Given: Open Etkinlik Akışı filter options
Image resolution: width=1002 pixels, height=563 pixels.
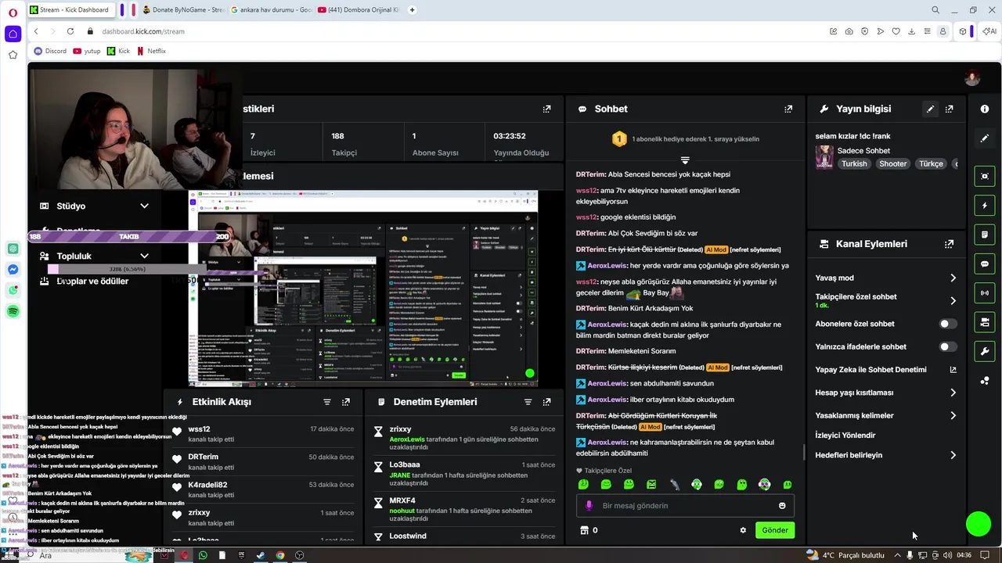Looking at the screenshot, I should (327, 402).
